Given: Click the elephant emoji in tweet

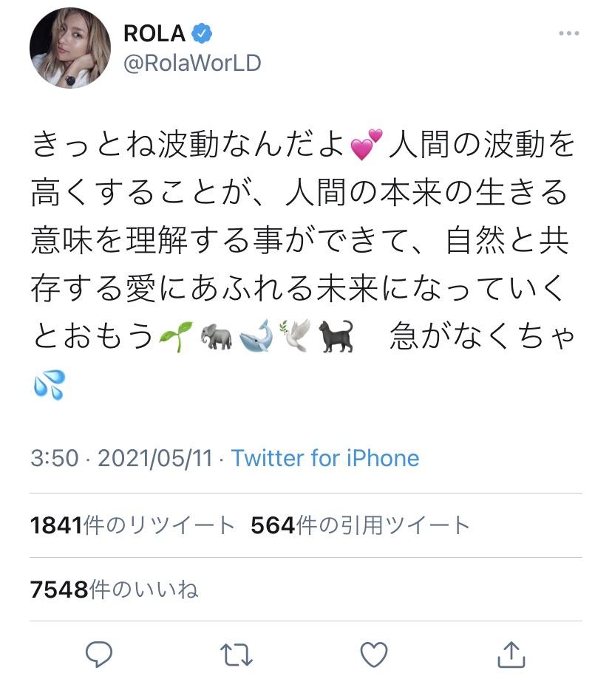Looking at the screenshot, I should pyautogui.click(x=217, y=336).
